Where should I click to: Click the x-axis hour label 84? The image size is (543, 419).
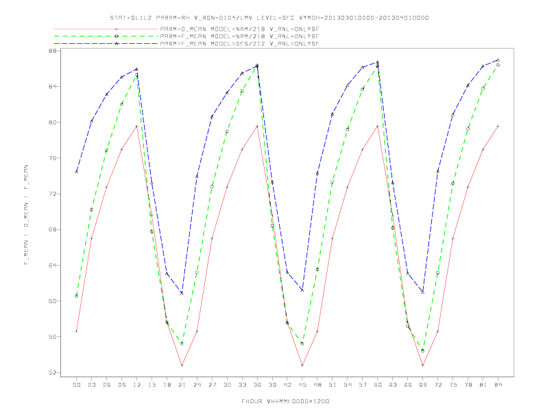tap(498, 385)
